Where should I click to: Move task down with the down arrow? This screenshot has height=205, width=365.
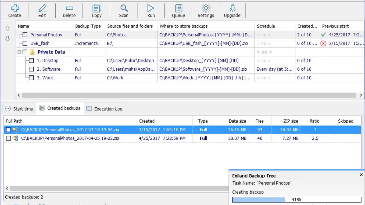click(x=8, y=39)
